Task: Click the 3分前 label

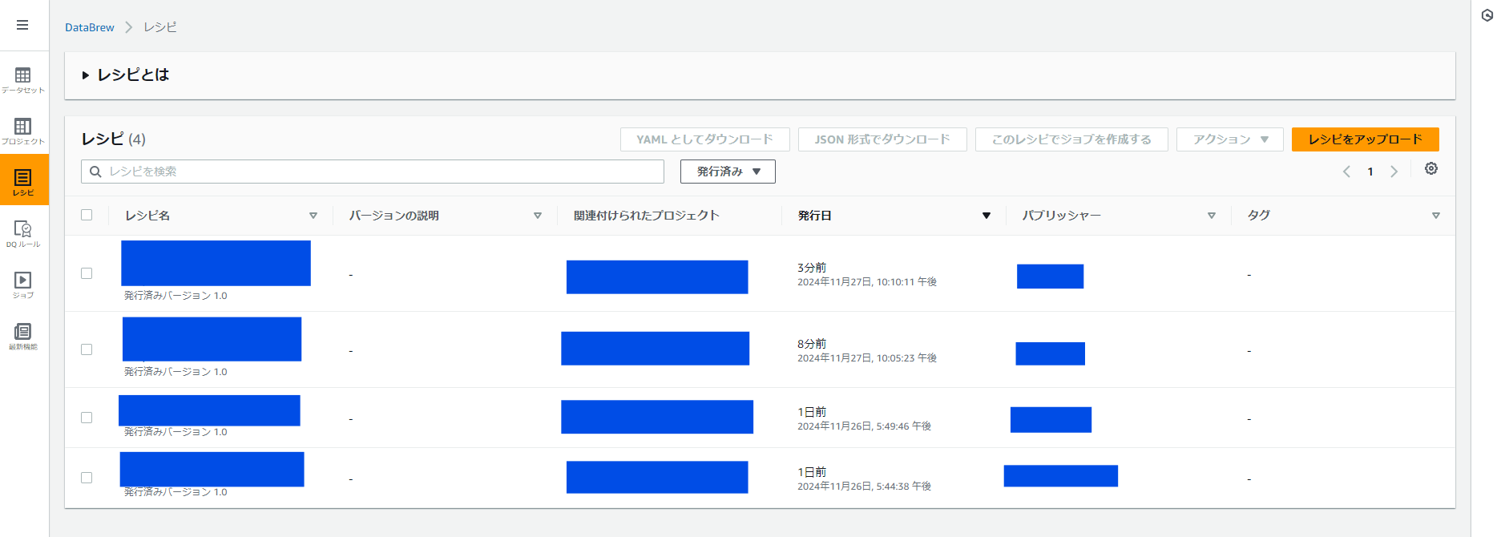Action: click(812, 268)
